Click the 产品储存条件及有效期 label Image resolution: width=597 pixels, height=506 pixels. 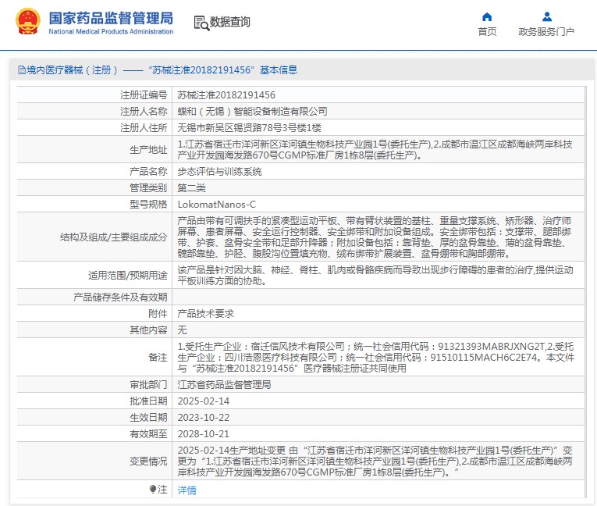point(120,298)
